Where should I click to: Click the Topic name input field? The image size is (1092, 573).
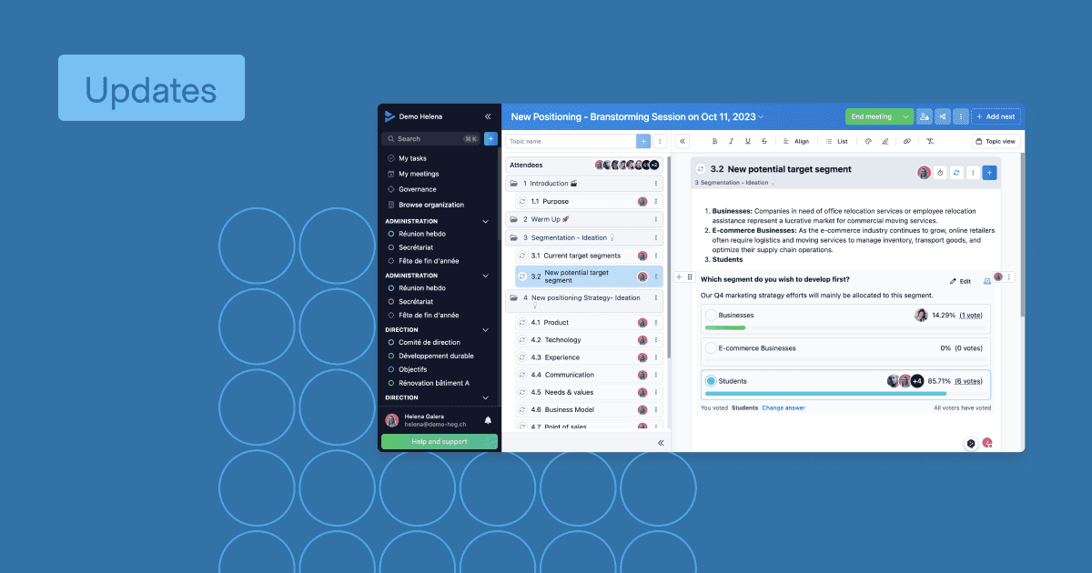(571, 141)
